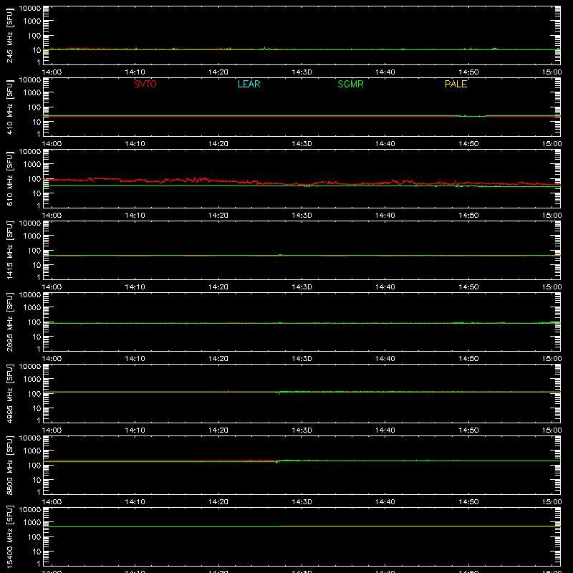Viewport: 573px width, 573px height.
Task: Click the cyan LEAR station legend label
Action: click(249, 84)
